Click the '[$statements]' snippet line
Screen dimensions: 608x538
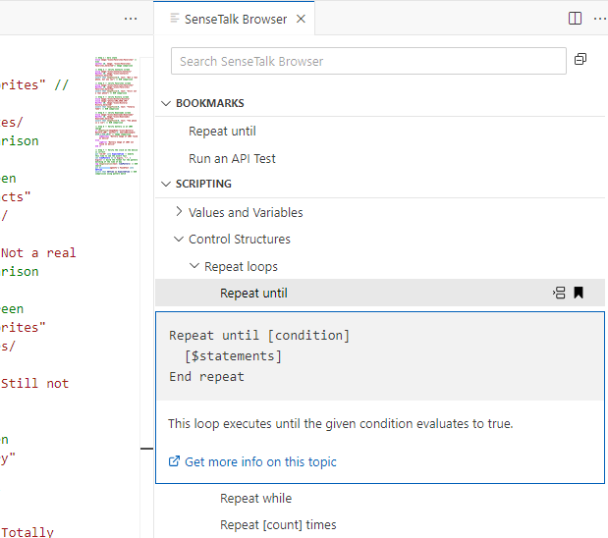point(233,355)
